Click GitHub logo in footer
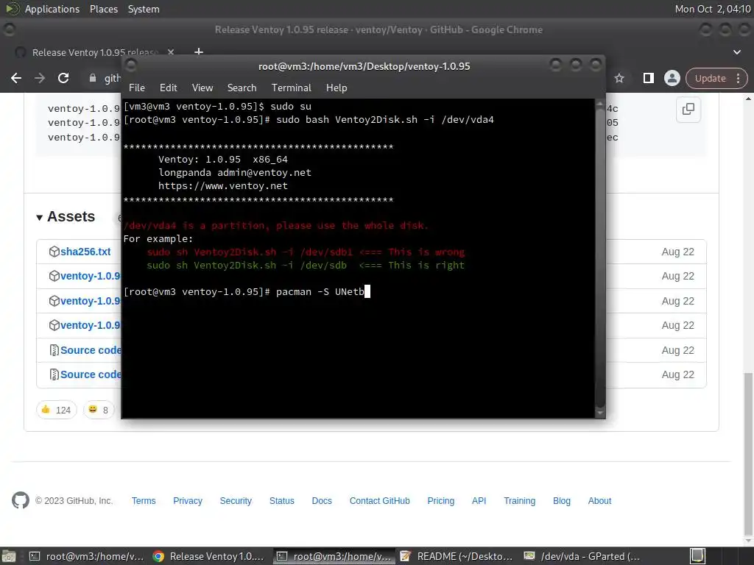754x565 pixels. pos(20,500)
